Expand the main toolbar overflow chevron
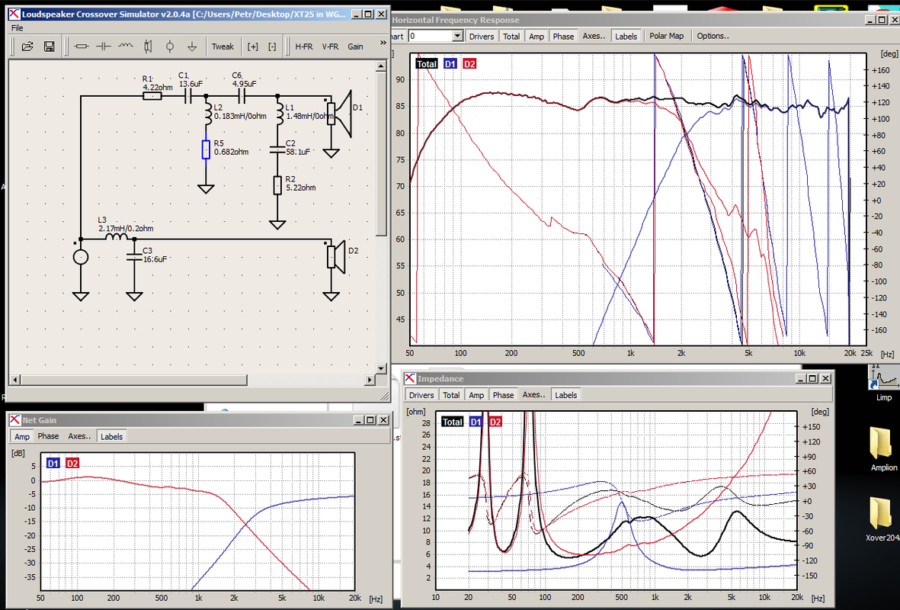The image size is (900, 610). [383, 43]
